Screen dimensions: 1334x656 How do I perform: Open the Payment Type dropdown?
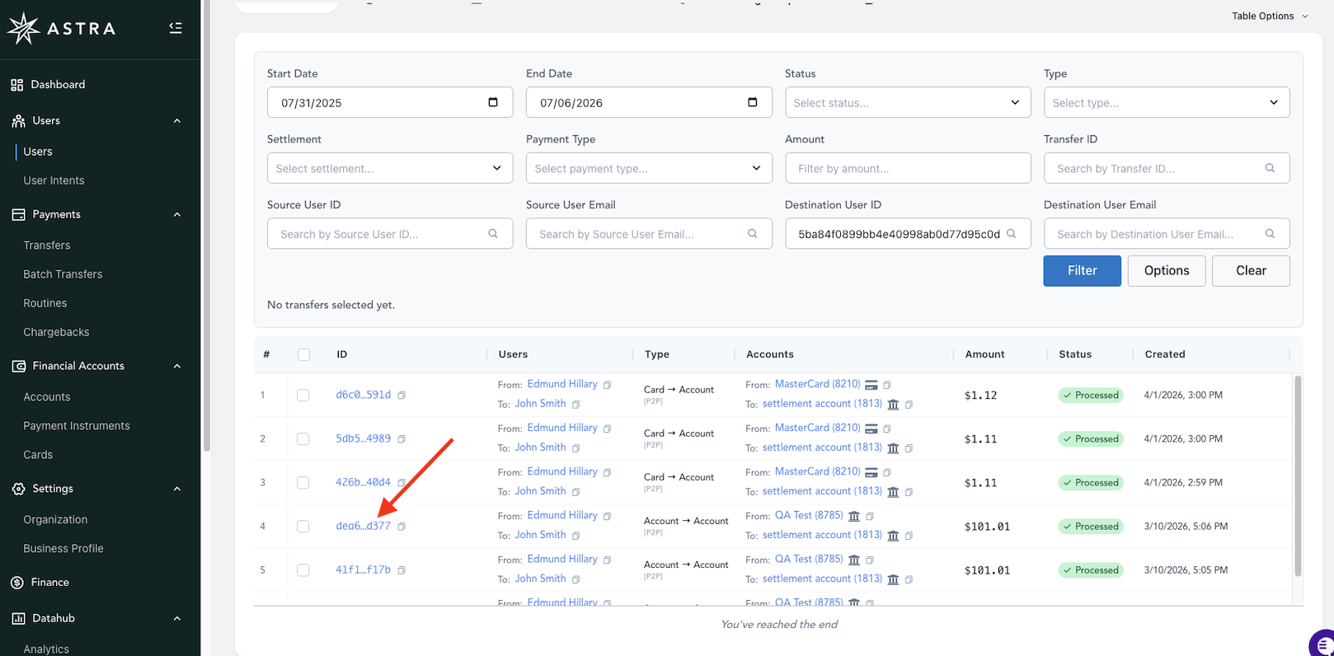click(x=649, y=168)
